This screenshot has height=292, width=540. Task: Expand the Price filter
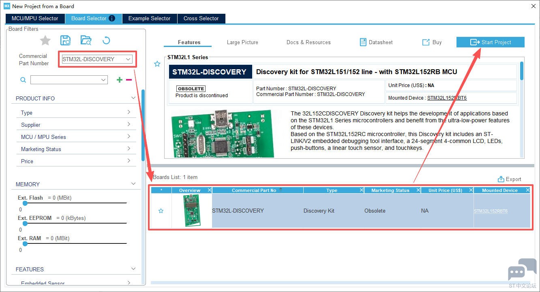pyautogui.click(x=129, y=161)
